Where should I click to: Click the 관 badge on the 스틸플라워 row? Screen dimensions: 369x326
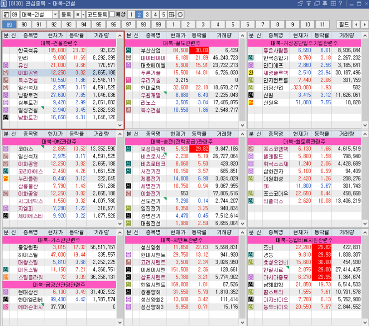point(6,277)
